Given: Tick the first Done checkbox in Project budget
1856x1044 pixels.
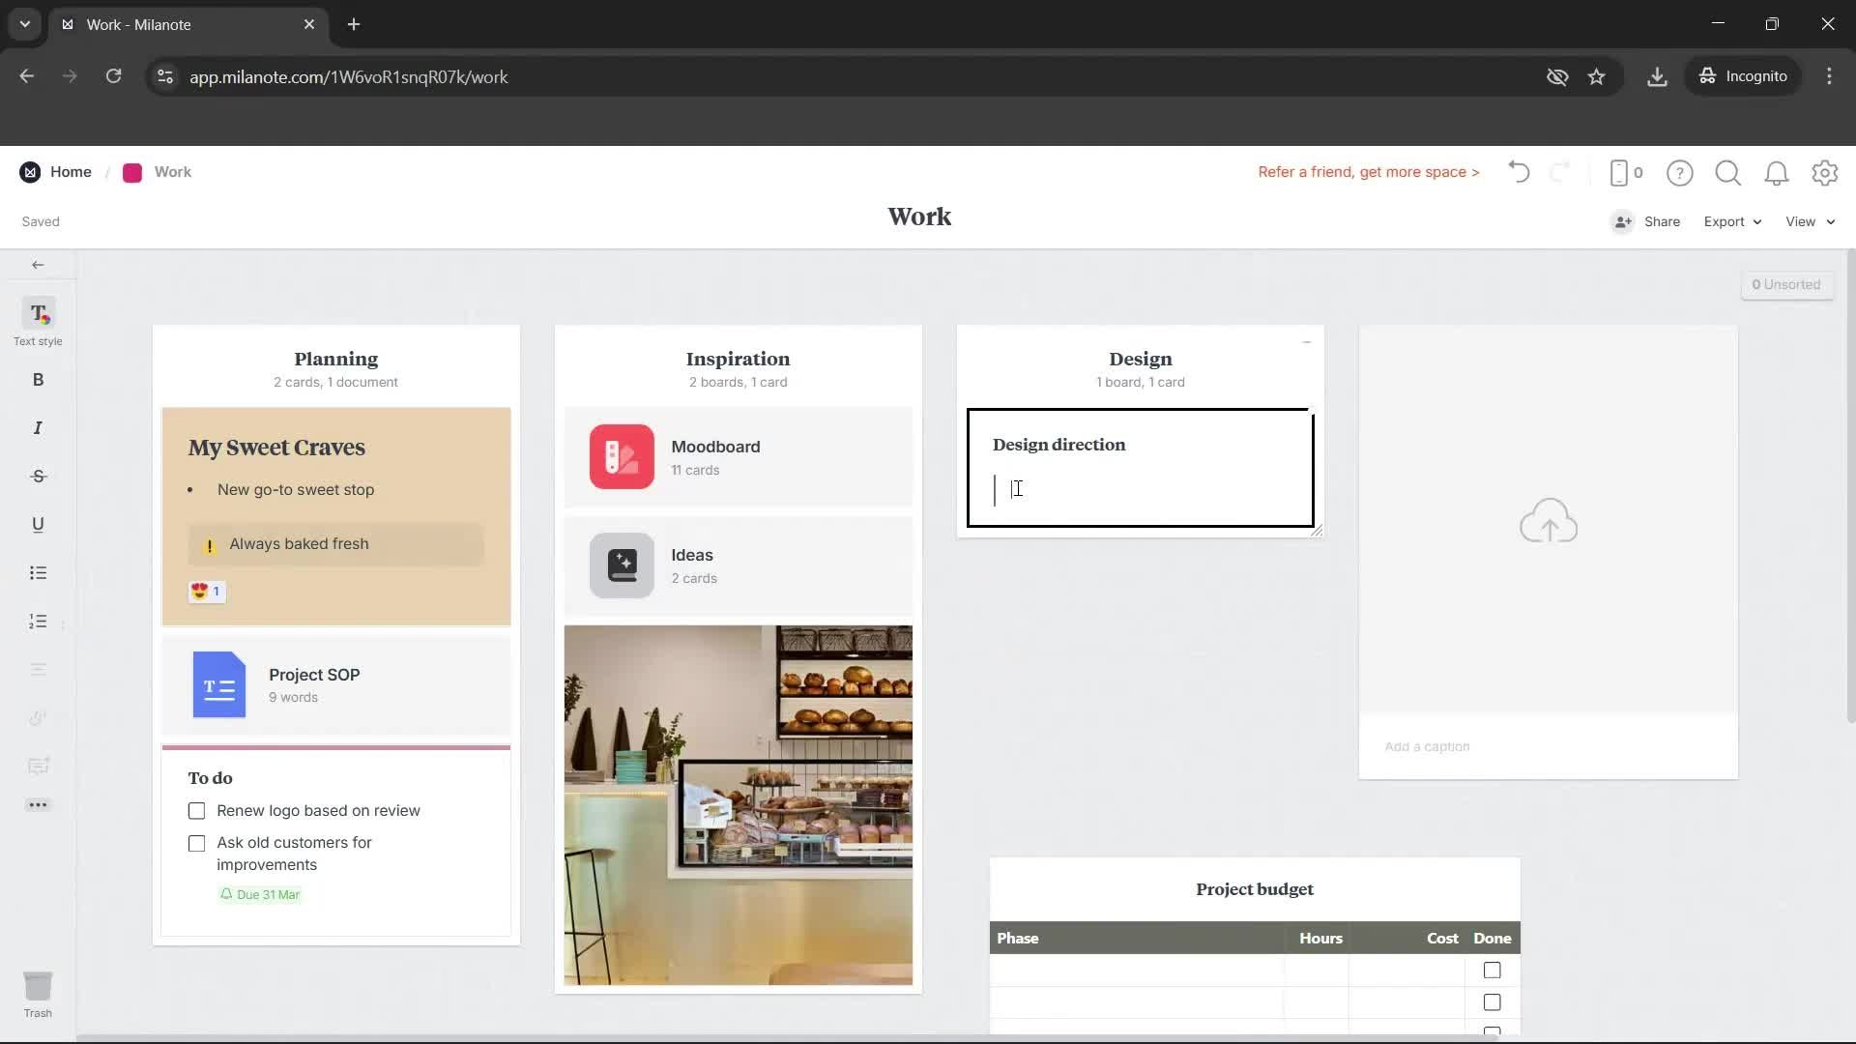Looking at the screenshot, I should coord(1492,970).
